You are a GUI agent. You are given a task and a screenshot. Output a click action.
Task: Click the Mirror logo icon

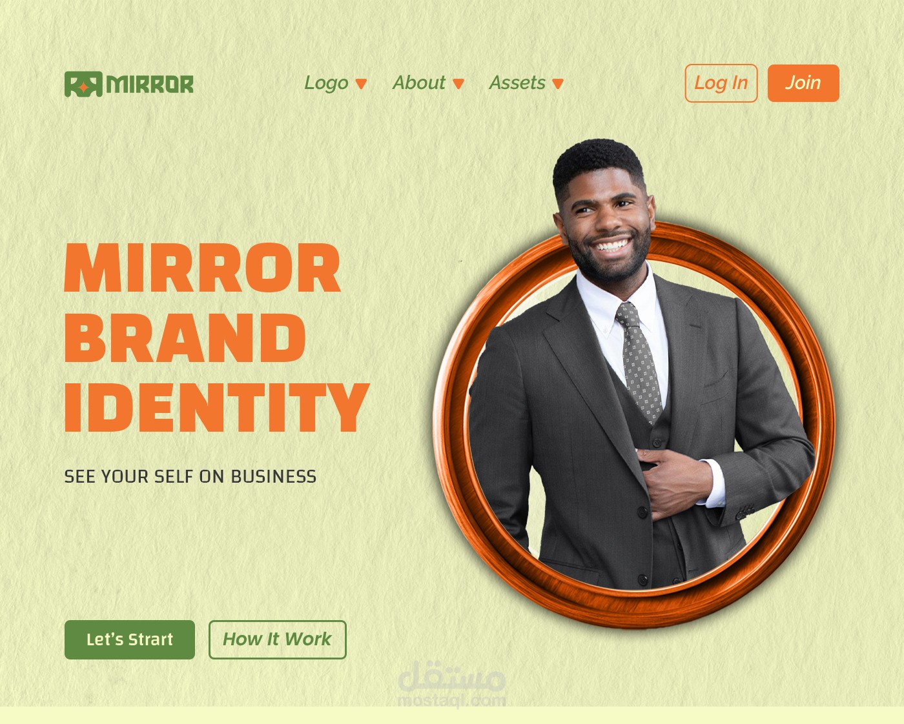(x=83, y=84)
